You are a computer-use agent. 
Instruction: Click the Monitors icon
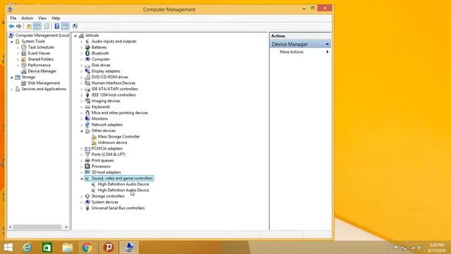point(87,119)
